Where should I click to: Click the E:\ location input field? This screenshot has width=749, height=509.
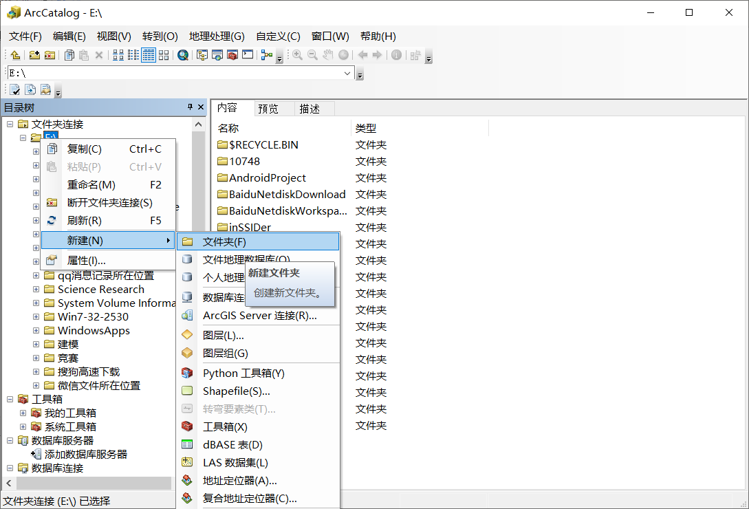[x=181, y=73]
